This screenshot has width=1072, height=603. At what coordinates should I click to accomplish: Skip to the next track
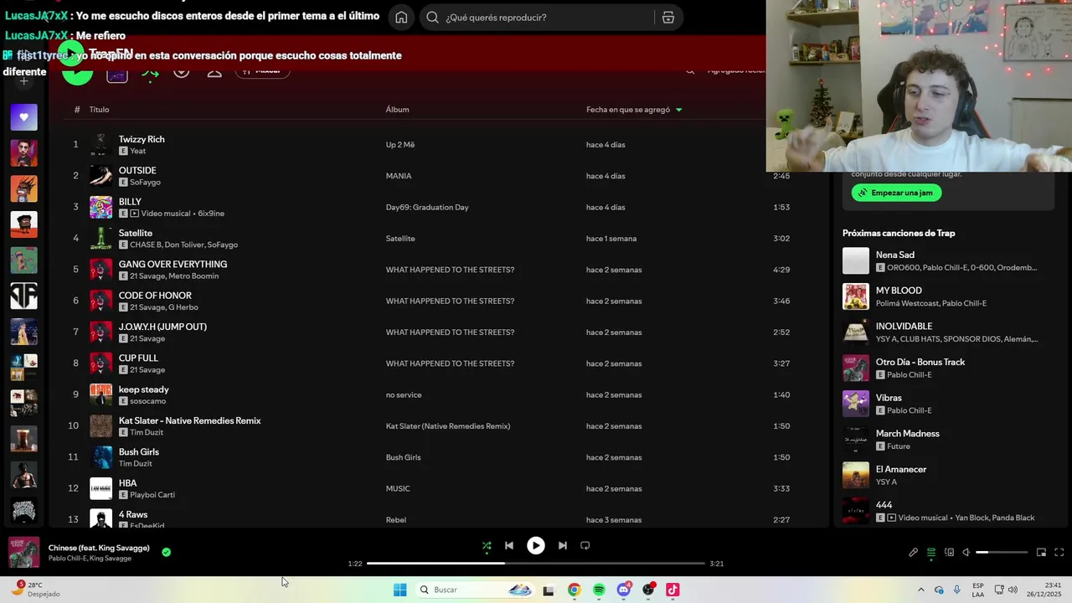tap(563, 545)
